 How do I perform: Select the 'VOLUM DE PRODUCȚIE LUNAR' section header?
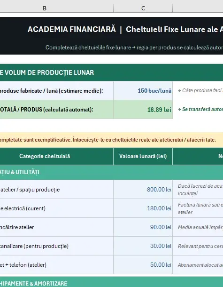[x=111, y=72]
